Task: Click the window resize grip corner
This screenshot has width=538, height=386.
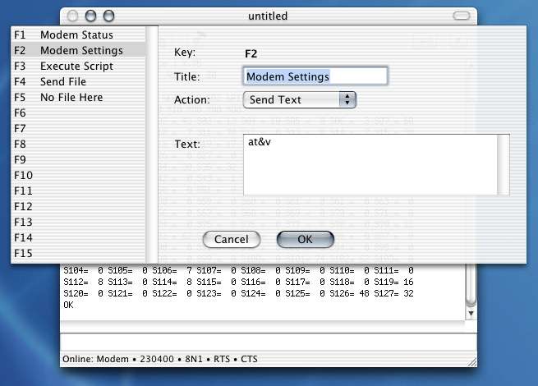Action: pos(471,360)
